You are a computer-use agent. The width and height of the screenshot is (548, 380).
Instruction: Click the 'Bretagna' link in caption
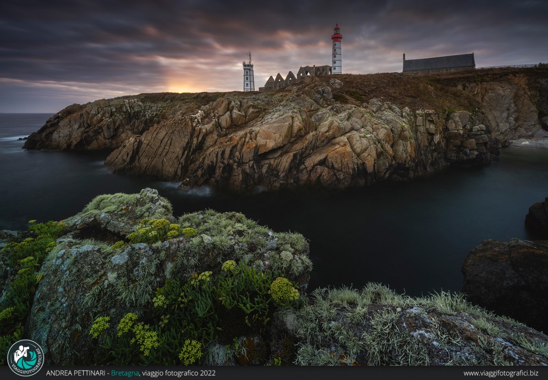click(x=125, y=373)
